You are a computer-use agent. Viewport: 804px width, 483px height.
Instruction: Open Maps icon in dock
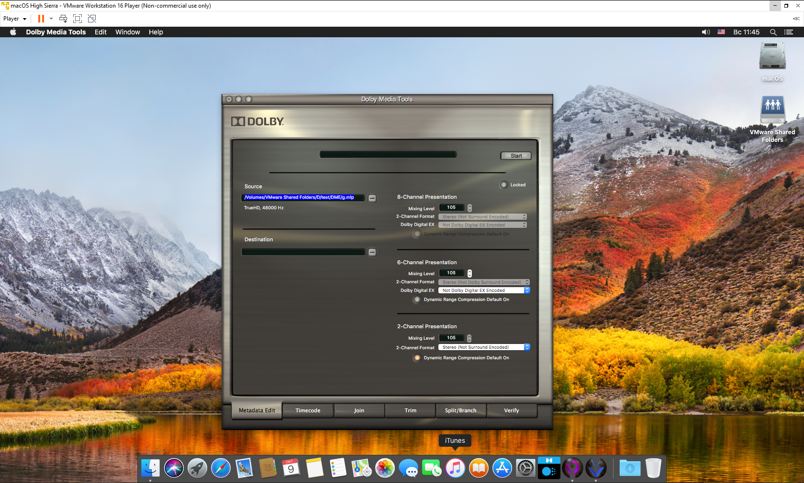(x=361, y=468)
